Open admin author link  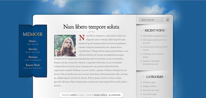click(x=74, y=95)
